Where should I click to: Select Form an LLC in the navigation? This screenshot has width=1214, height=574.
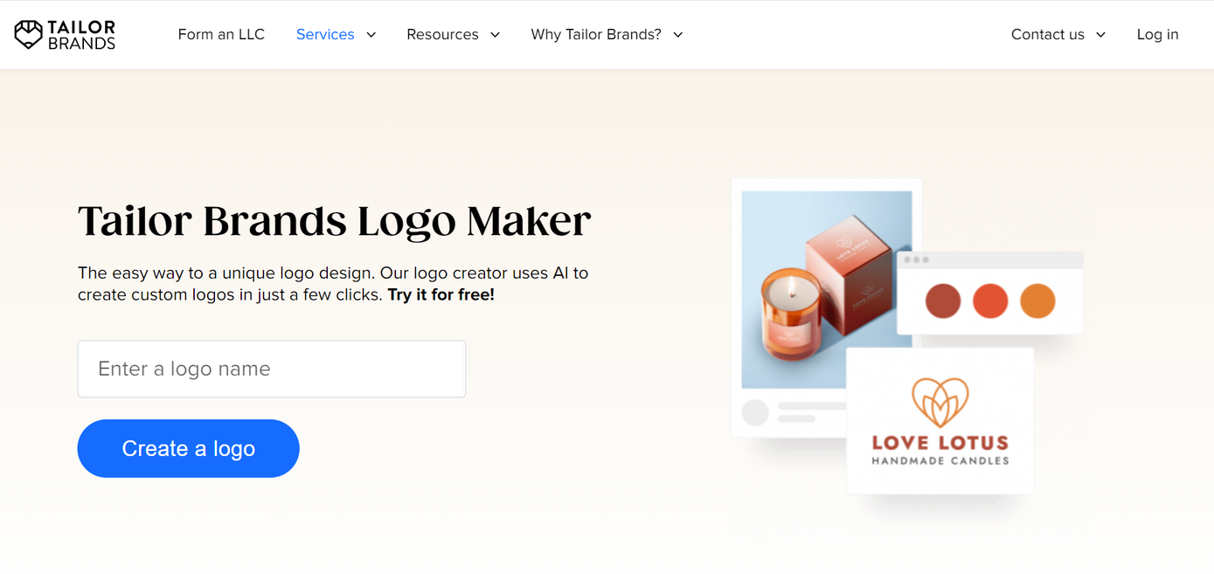(x=221, y=34)
